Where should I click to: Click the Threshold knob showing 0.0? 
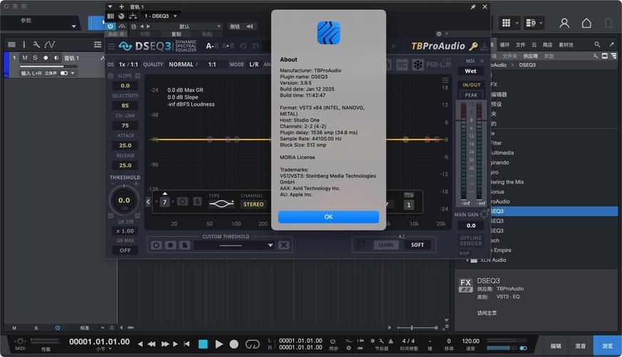point(124,201)
